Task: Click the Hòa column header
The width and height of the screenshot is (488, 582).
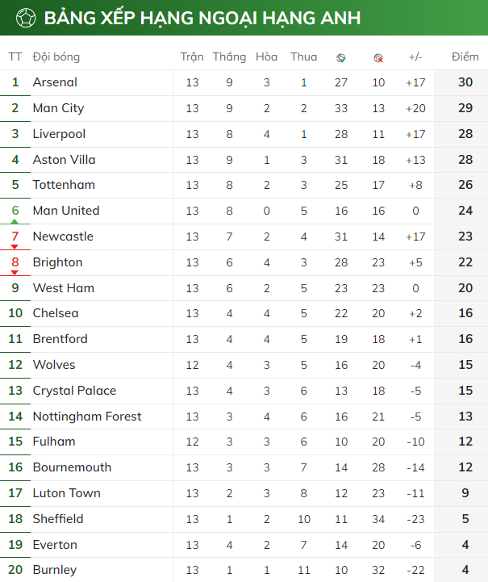Action: (266, 57)
